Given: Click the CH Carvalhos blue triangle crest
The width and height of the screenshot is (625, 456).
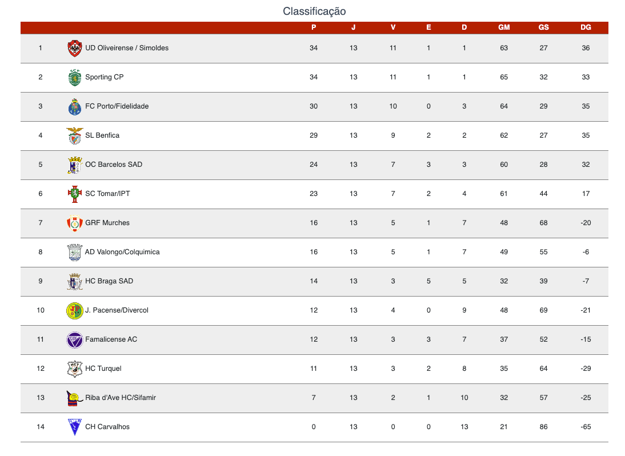Looking at the screenshot, I should 74,427.
